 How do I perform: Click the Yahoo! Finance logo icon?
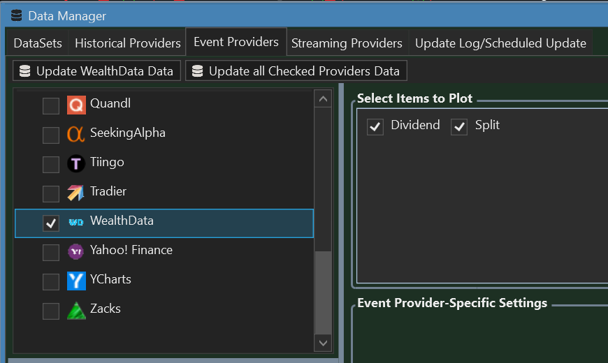pyautogui.click(x=76, y=251)
